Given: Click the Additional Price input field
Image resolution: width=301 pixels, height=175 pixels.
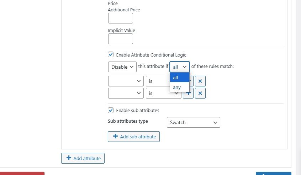Looking at the screenshot, I should [120, 18].
